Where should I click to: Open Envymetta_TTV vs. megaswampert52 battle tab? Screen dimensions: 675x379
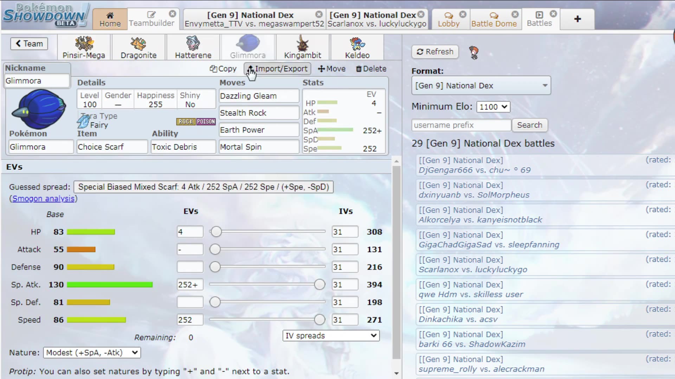(x=254, y=19)
